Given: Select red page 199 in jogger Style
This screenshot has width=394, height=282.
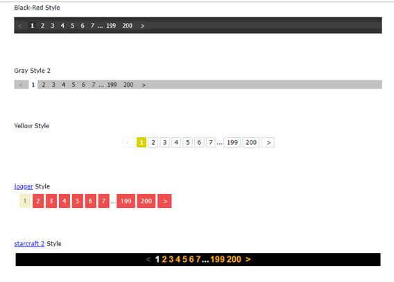Looking at the screenshot, I should click(126, 201).
